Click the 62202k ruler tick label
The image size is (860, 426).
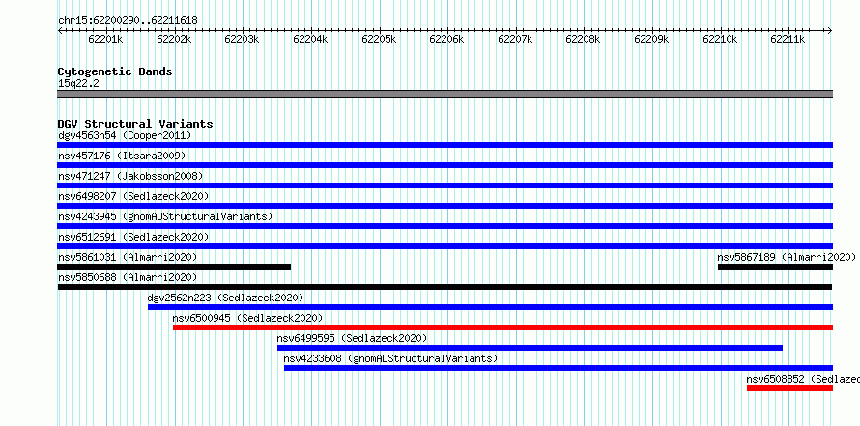pos(174,39)
